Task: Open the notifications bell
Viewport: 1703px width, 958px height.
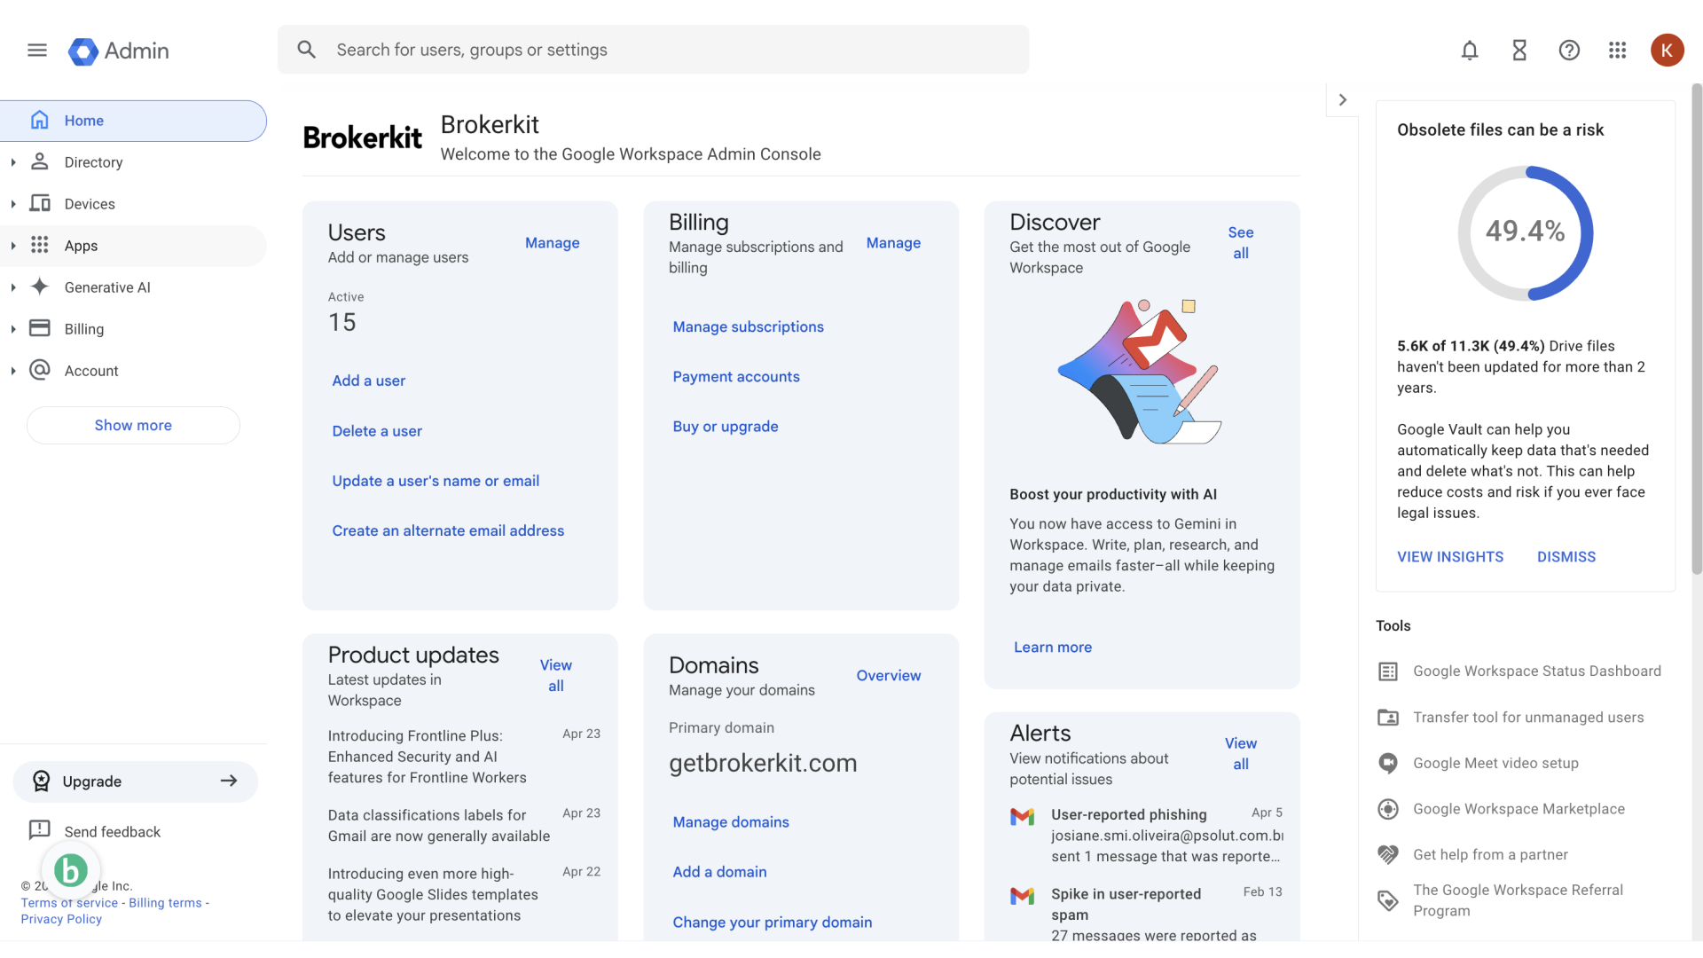Action: point(1470,51)
